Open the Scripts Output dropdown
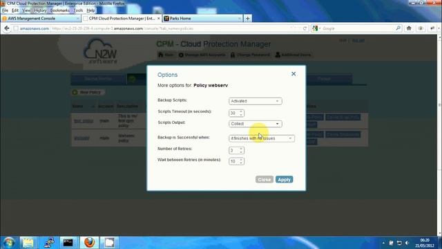Viewport: 442px width, 249px height. [255, 124]
